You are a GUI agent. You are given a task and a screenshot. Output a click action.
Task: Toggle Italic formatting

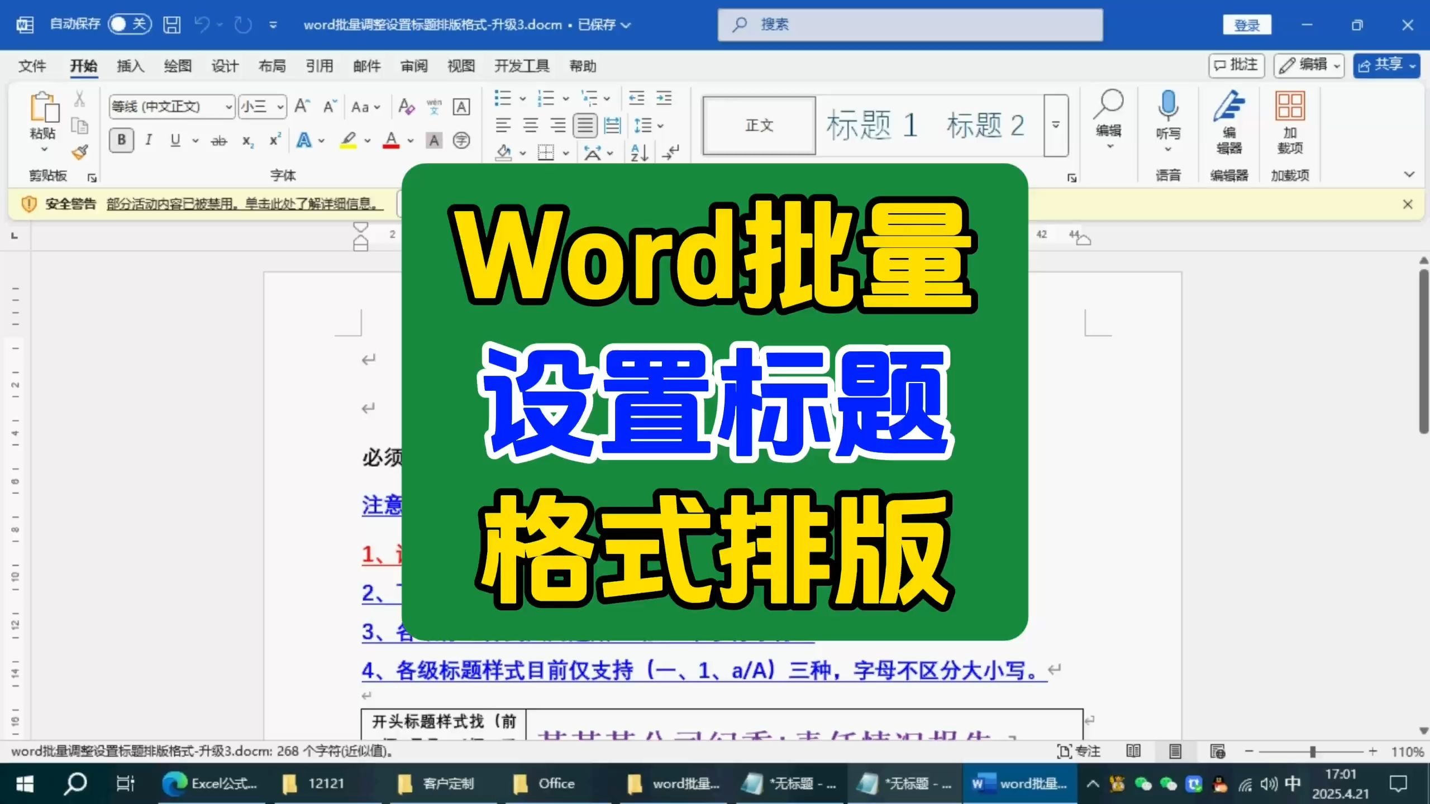pyautogui.click(x=149, y=140)
